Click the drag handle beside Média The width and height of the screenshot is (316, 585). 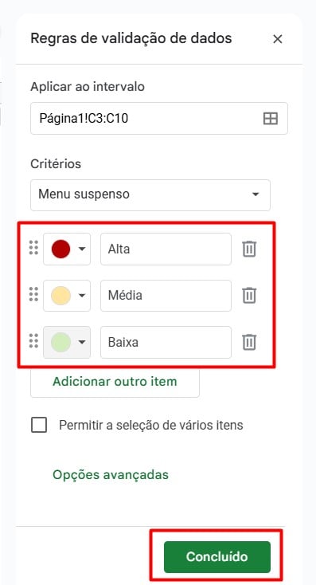[33, 294]
